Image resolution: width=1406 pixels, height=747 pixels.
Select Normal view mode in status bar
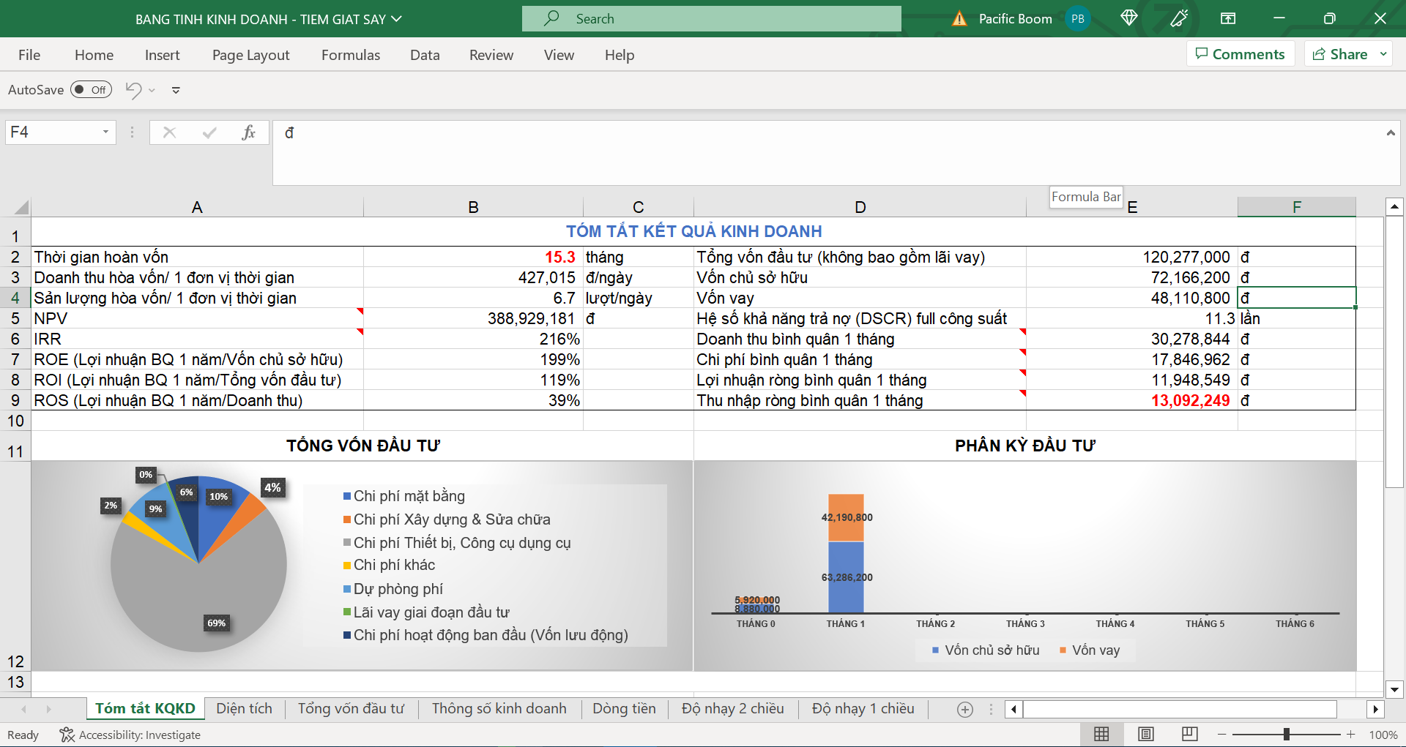[x=1101, y=734]
